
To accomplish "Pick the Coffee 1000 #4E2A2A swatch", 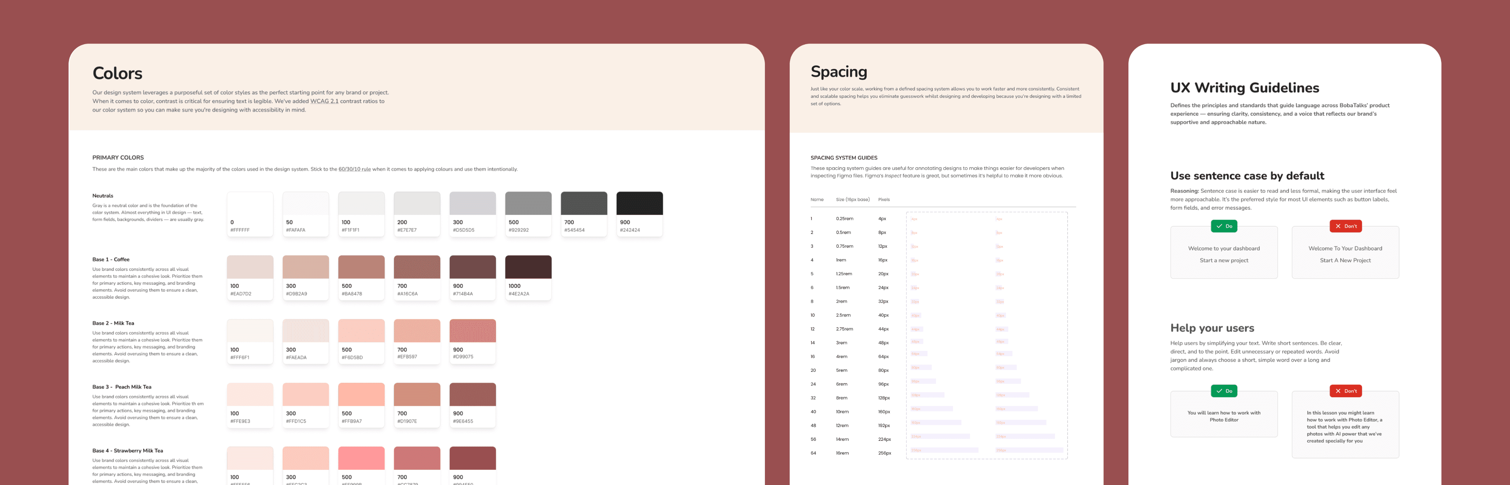I will click(x=528, y=278).
